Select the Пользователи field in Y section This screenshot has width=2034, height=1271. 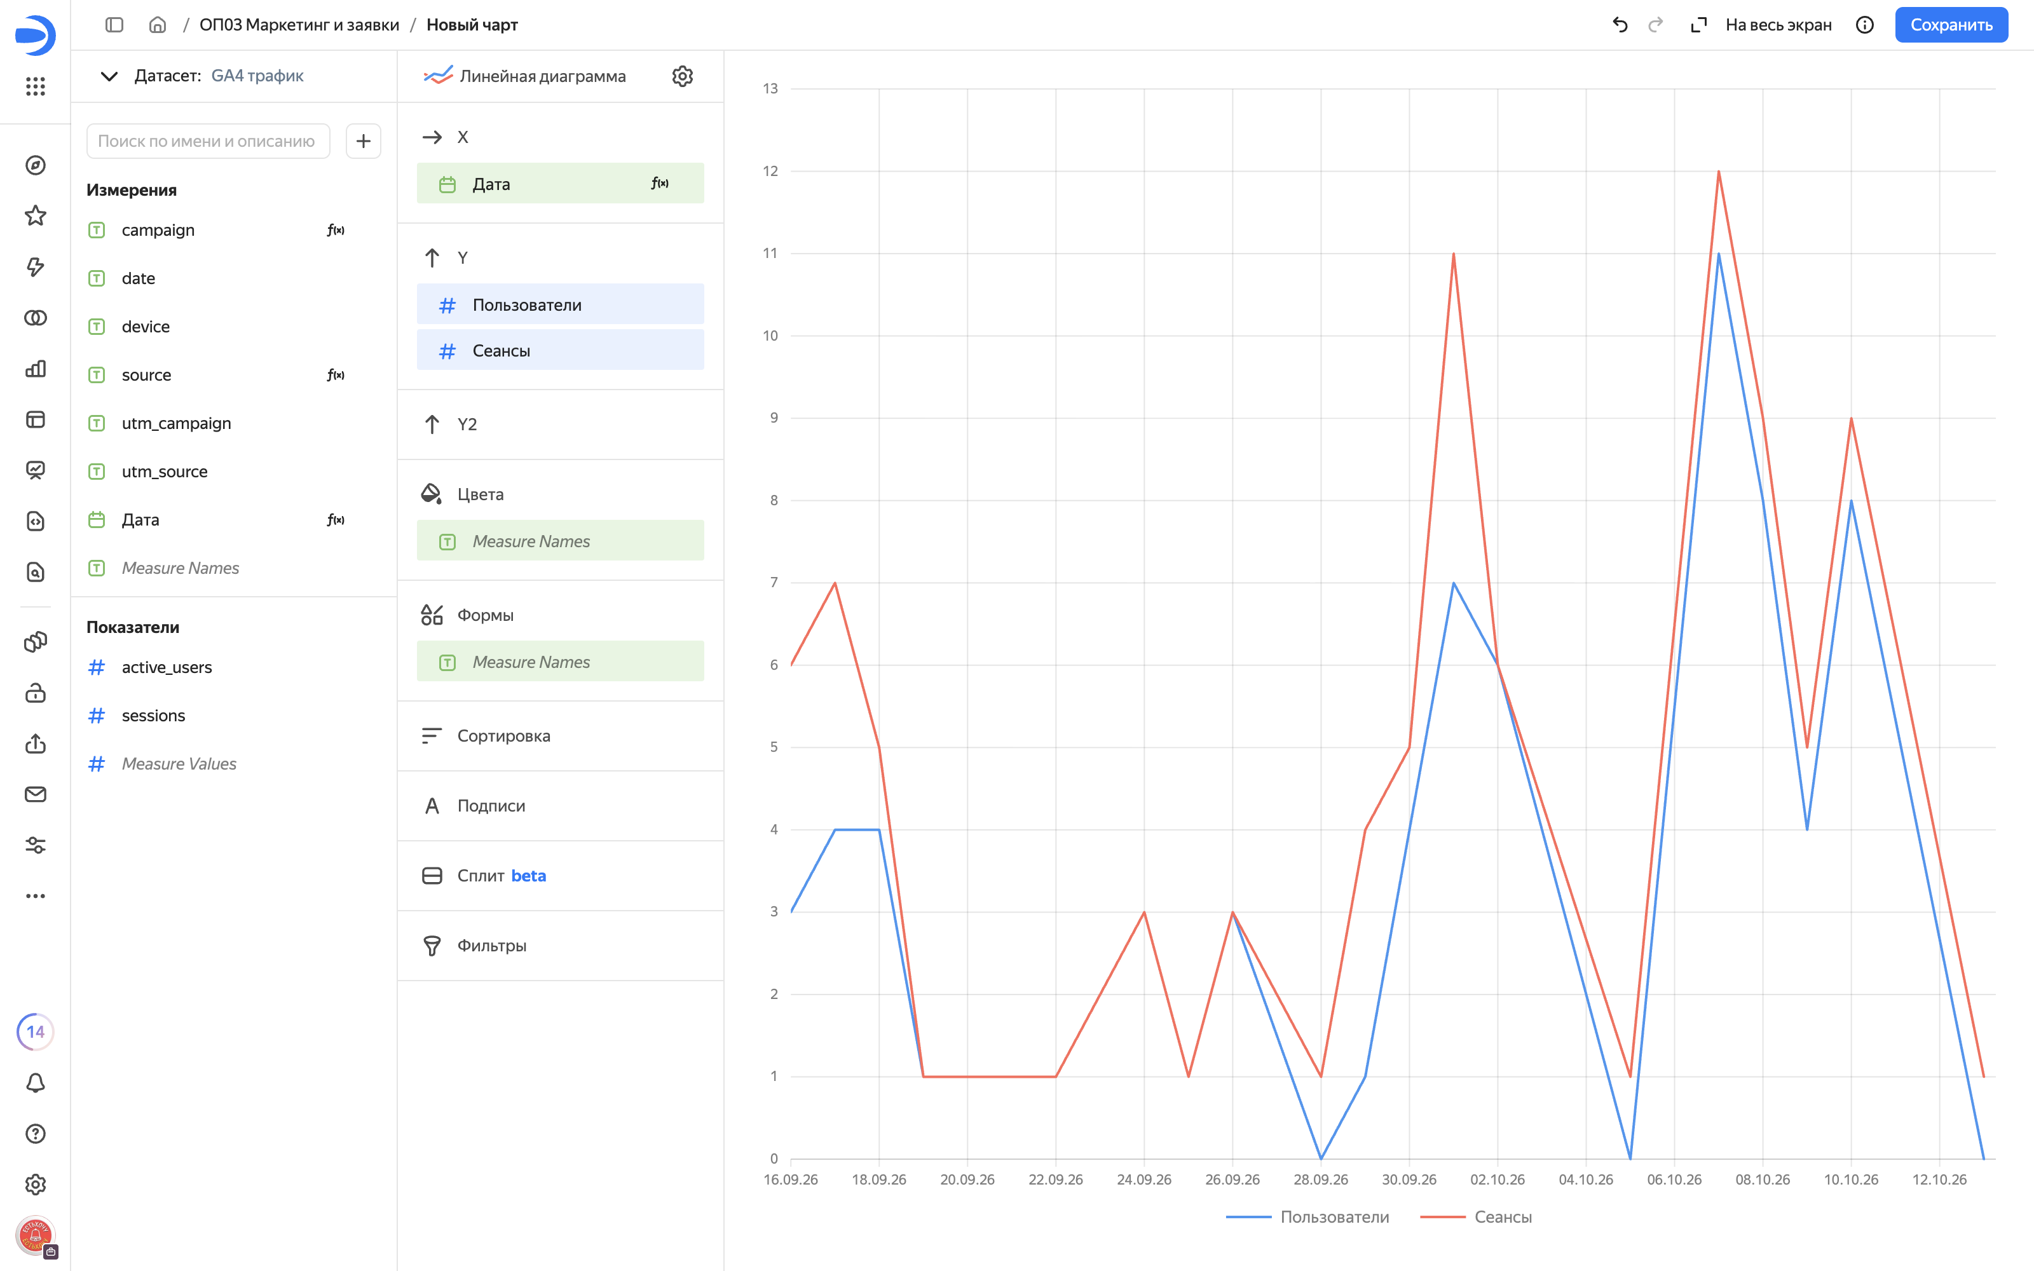[561, 304]
